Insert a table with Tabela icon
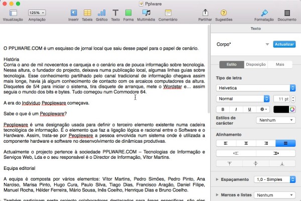Screen dimensions: 301x201 [x=87, y=13]
